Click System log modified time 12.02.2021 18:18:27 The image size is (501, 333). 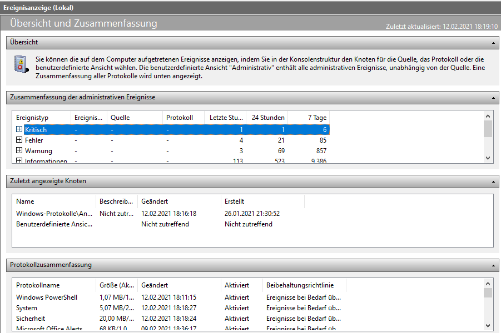click(168, 308)
